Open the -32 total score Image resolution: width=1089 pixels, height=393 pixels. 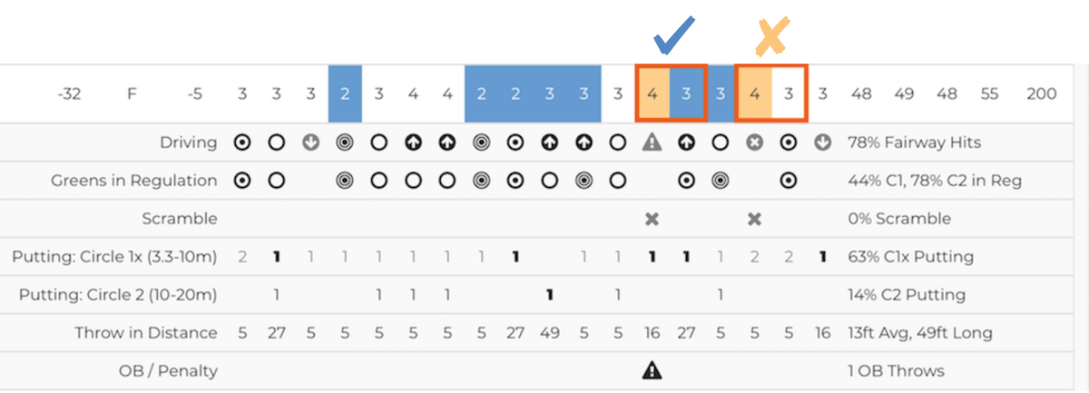pyautogui.click(x=69, y=93)
